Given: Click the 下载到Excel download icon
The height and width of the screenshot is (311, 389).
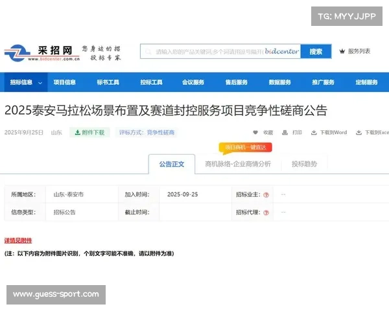Looking at the screenshot, I should point(359,132).
